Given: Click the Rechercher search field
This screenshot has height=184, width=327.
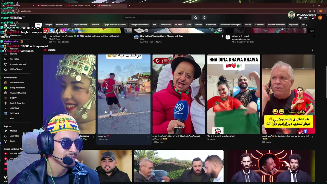Looking at the screenshot, I should (x=157, y=18).
